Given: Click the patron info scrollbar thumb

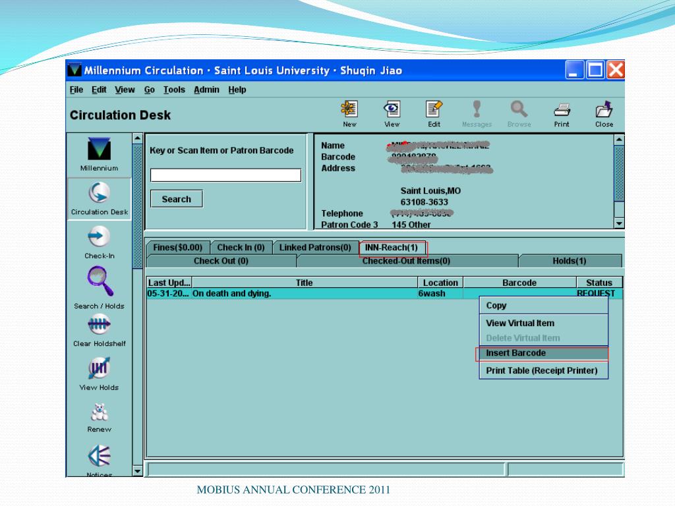Looking at the screenshot, I should [619, 173].
